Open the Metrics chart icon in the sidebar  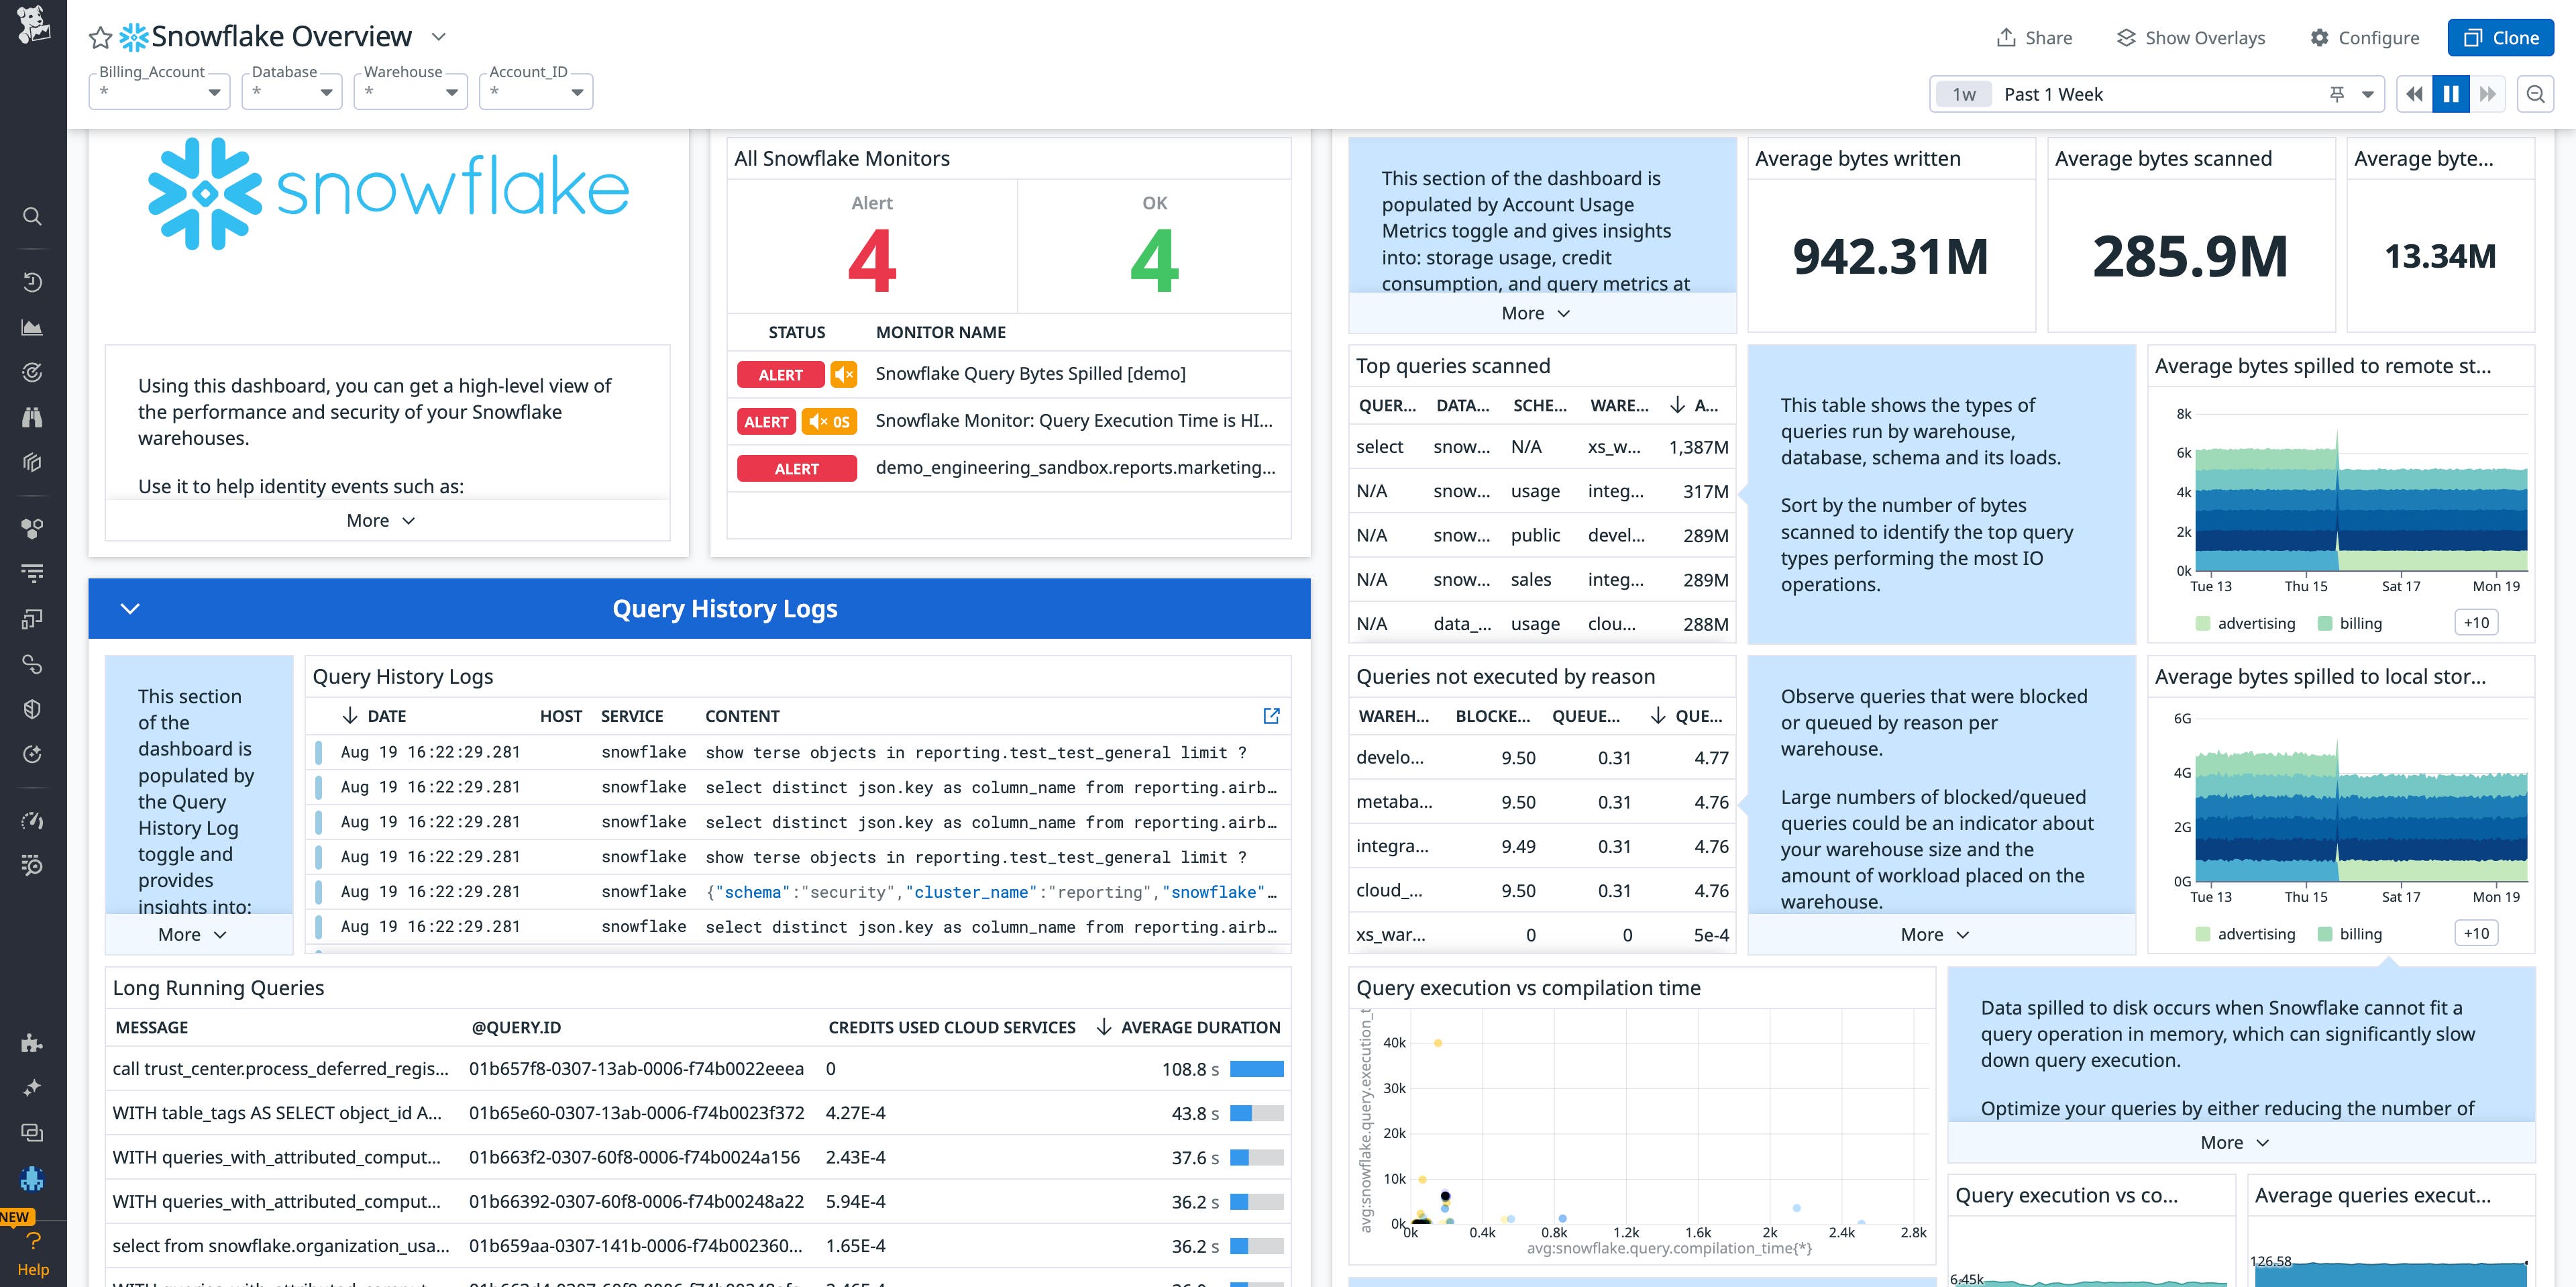[x=33, y=327]
